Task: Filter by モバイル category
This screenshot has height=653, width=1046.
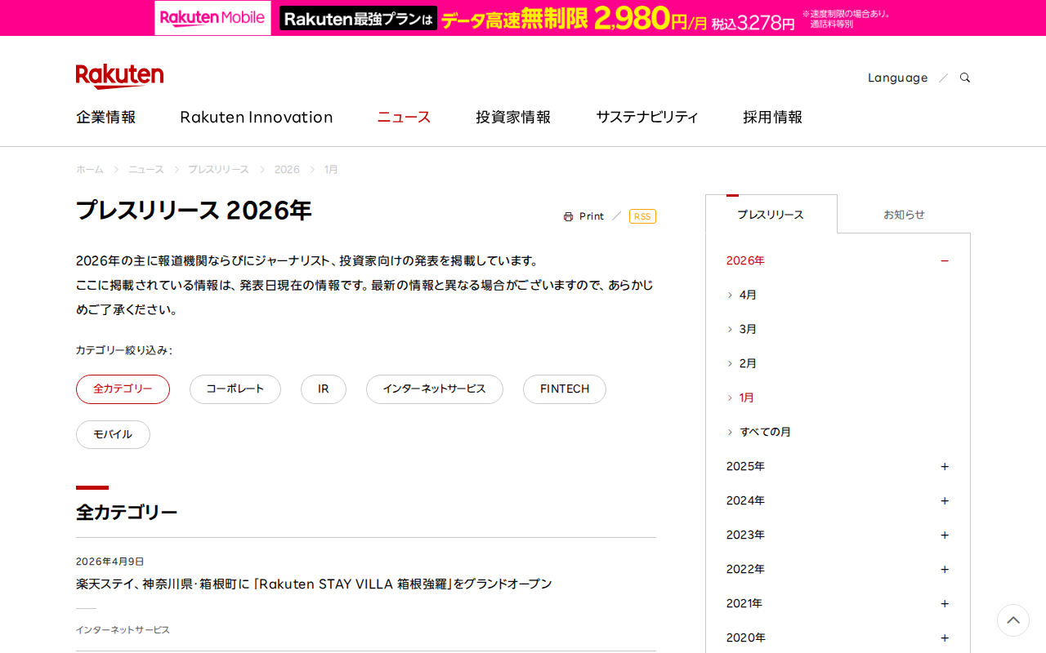Action: tap(113, 435)
